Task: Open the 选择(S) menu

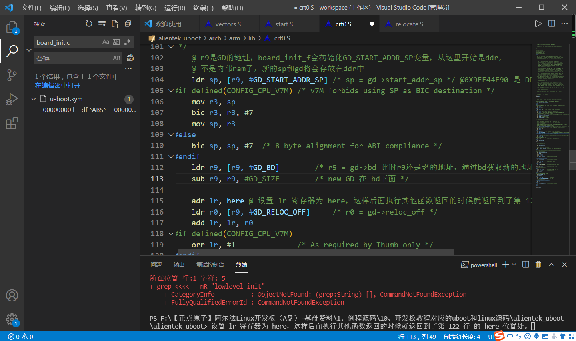Action: point(88,8)
